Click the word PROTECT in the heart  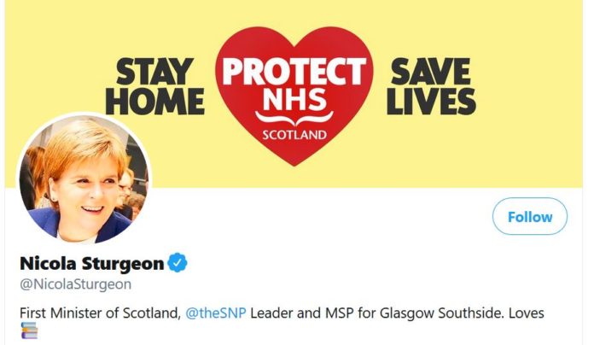coord(294,71)
